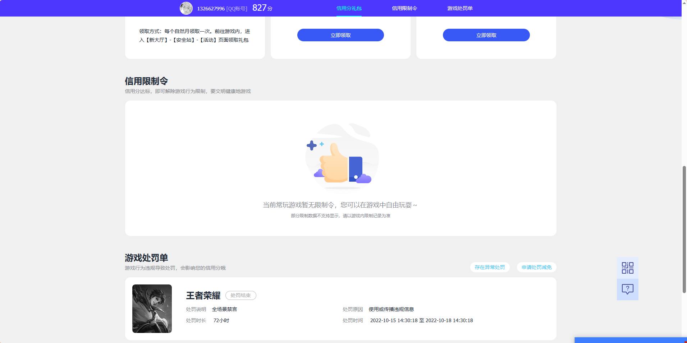Open 存在异常处罚 link
687x343 pixels.
(x=490, y=267)
